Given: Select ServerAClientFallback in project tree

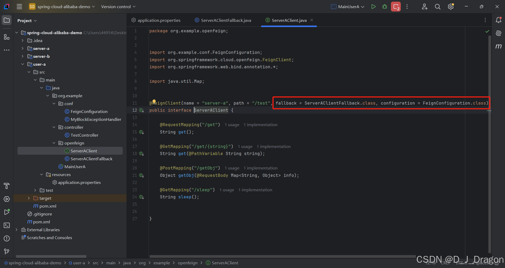Looking at the screenshot, I should coord(91,159).
